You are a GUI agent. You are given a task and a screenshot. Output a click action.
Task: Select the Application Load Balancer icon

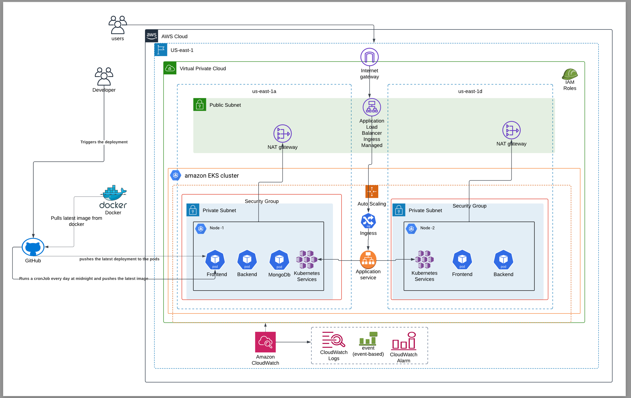coord(372,107)
